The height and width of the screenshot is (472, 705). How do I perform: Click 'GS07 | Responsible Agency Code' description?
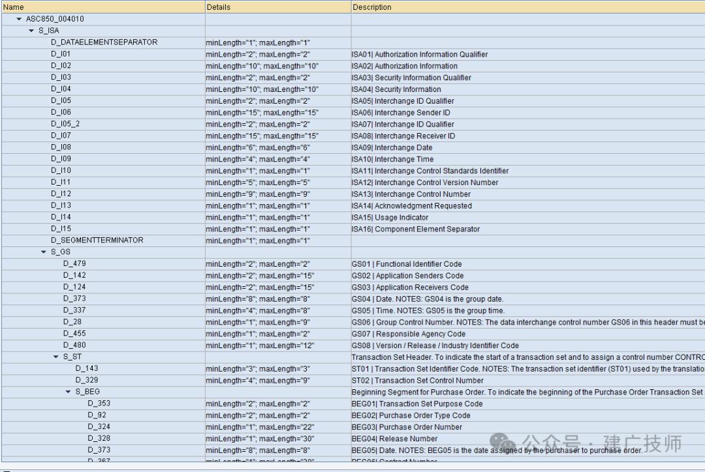[x=408, y=334]
